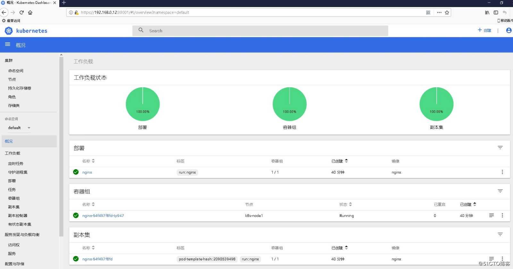
Task: Sort 容器组 table by 名称
Action: [88, 204]
